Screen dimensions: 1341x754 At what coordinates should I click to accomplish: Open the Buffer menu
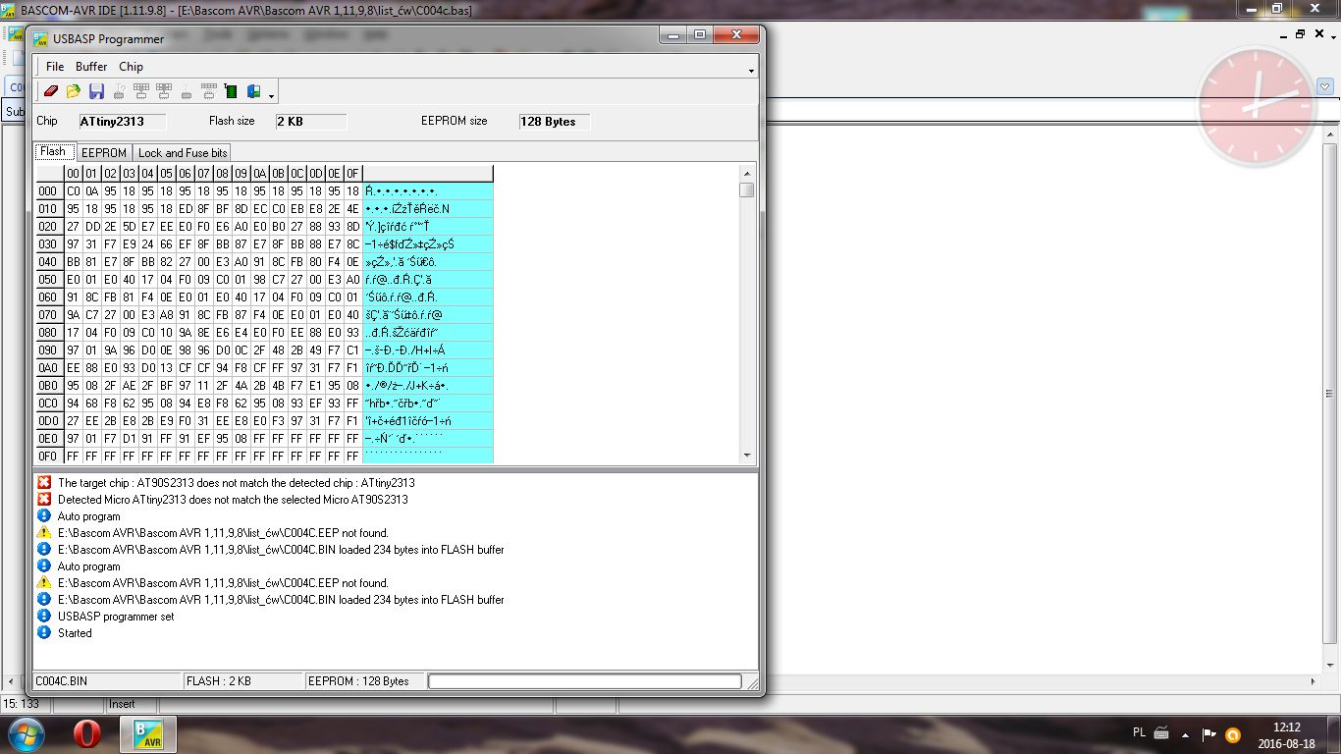[91, 67]
